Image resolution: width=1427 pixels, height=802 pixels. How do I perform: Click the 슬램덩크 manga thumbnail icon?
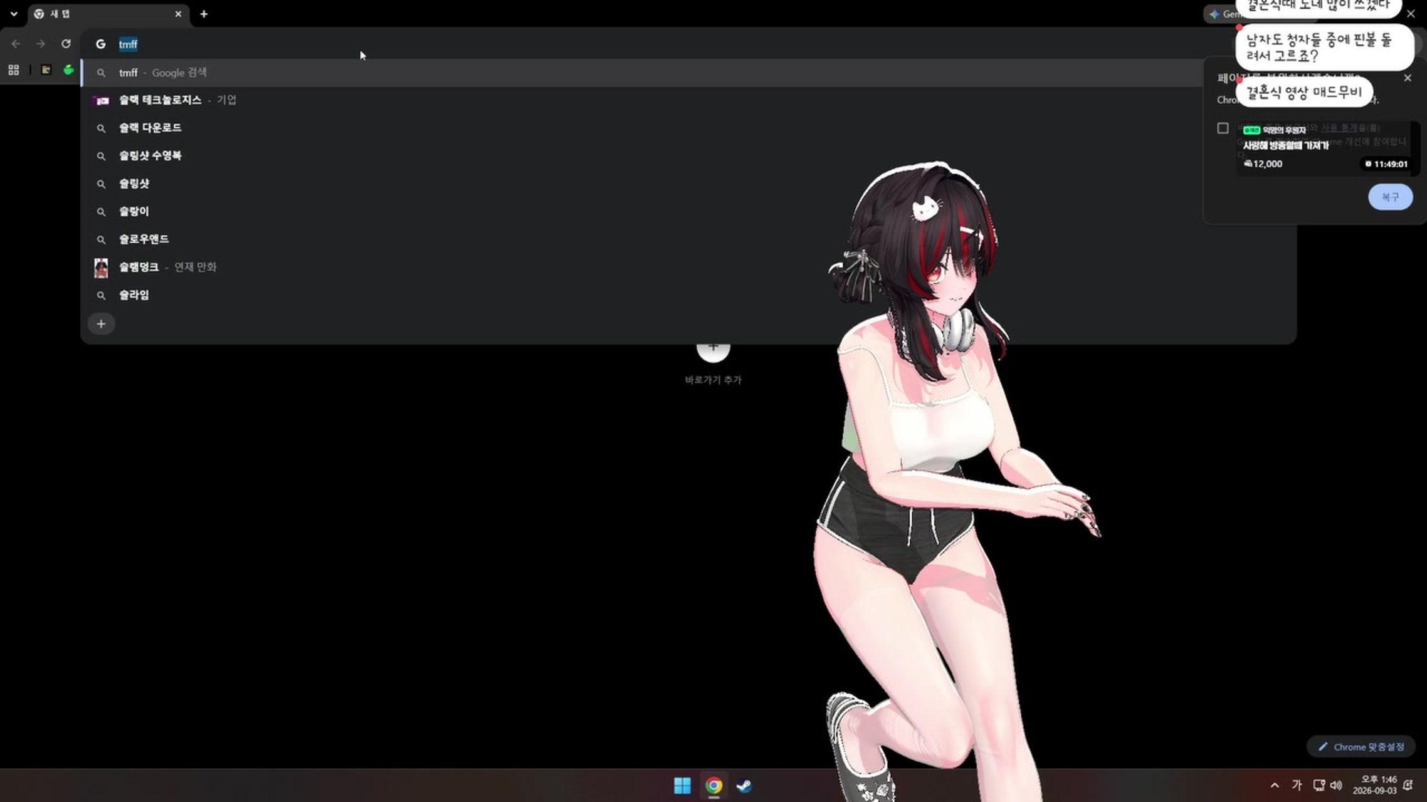[100, 268]
